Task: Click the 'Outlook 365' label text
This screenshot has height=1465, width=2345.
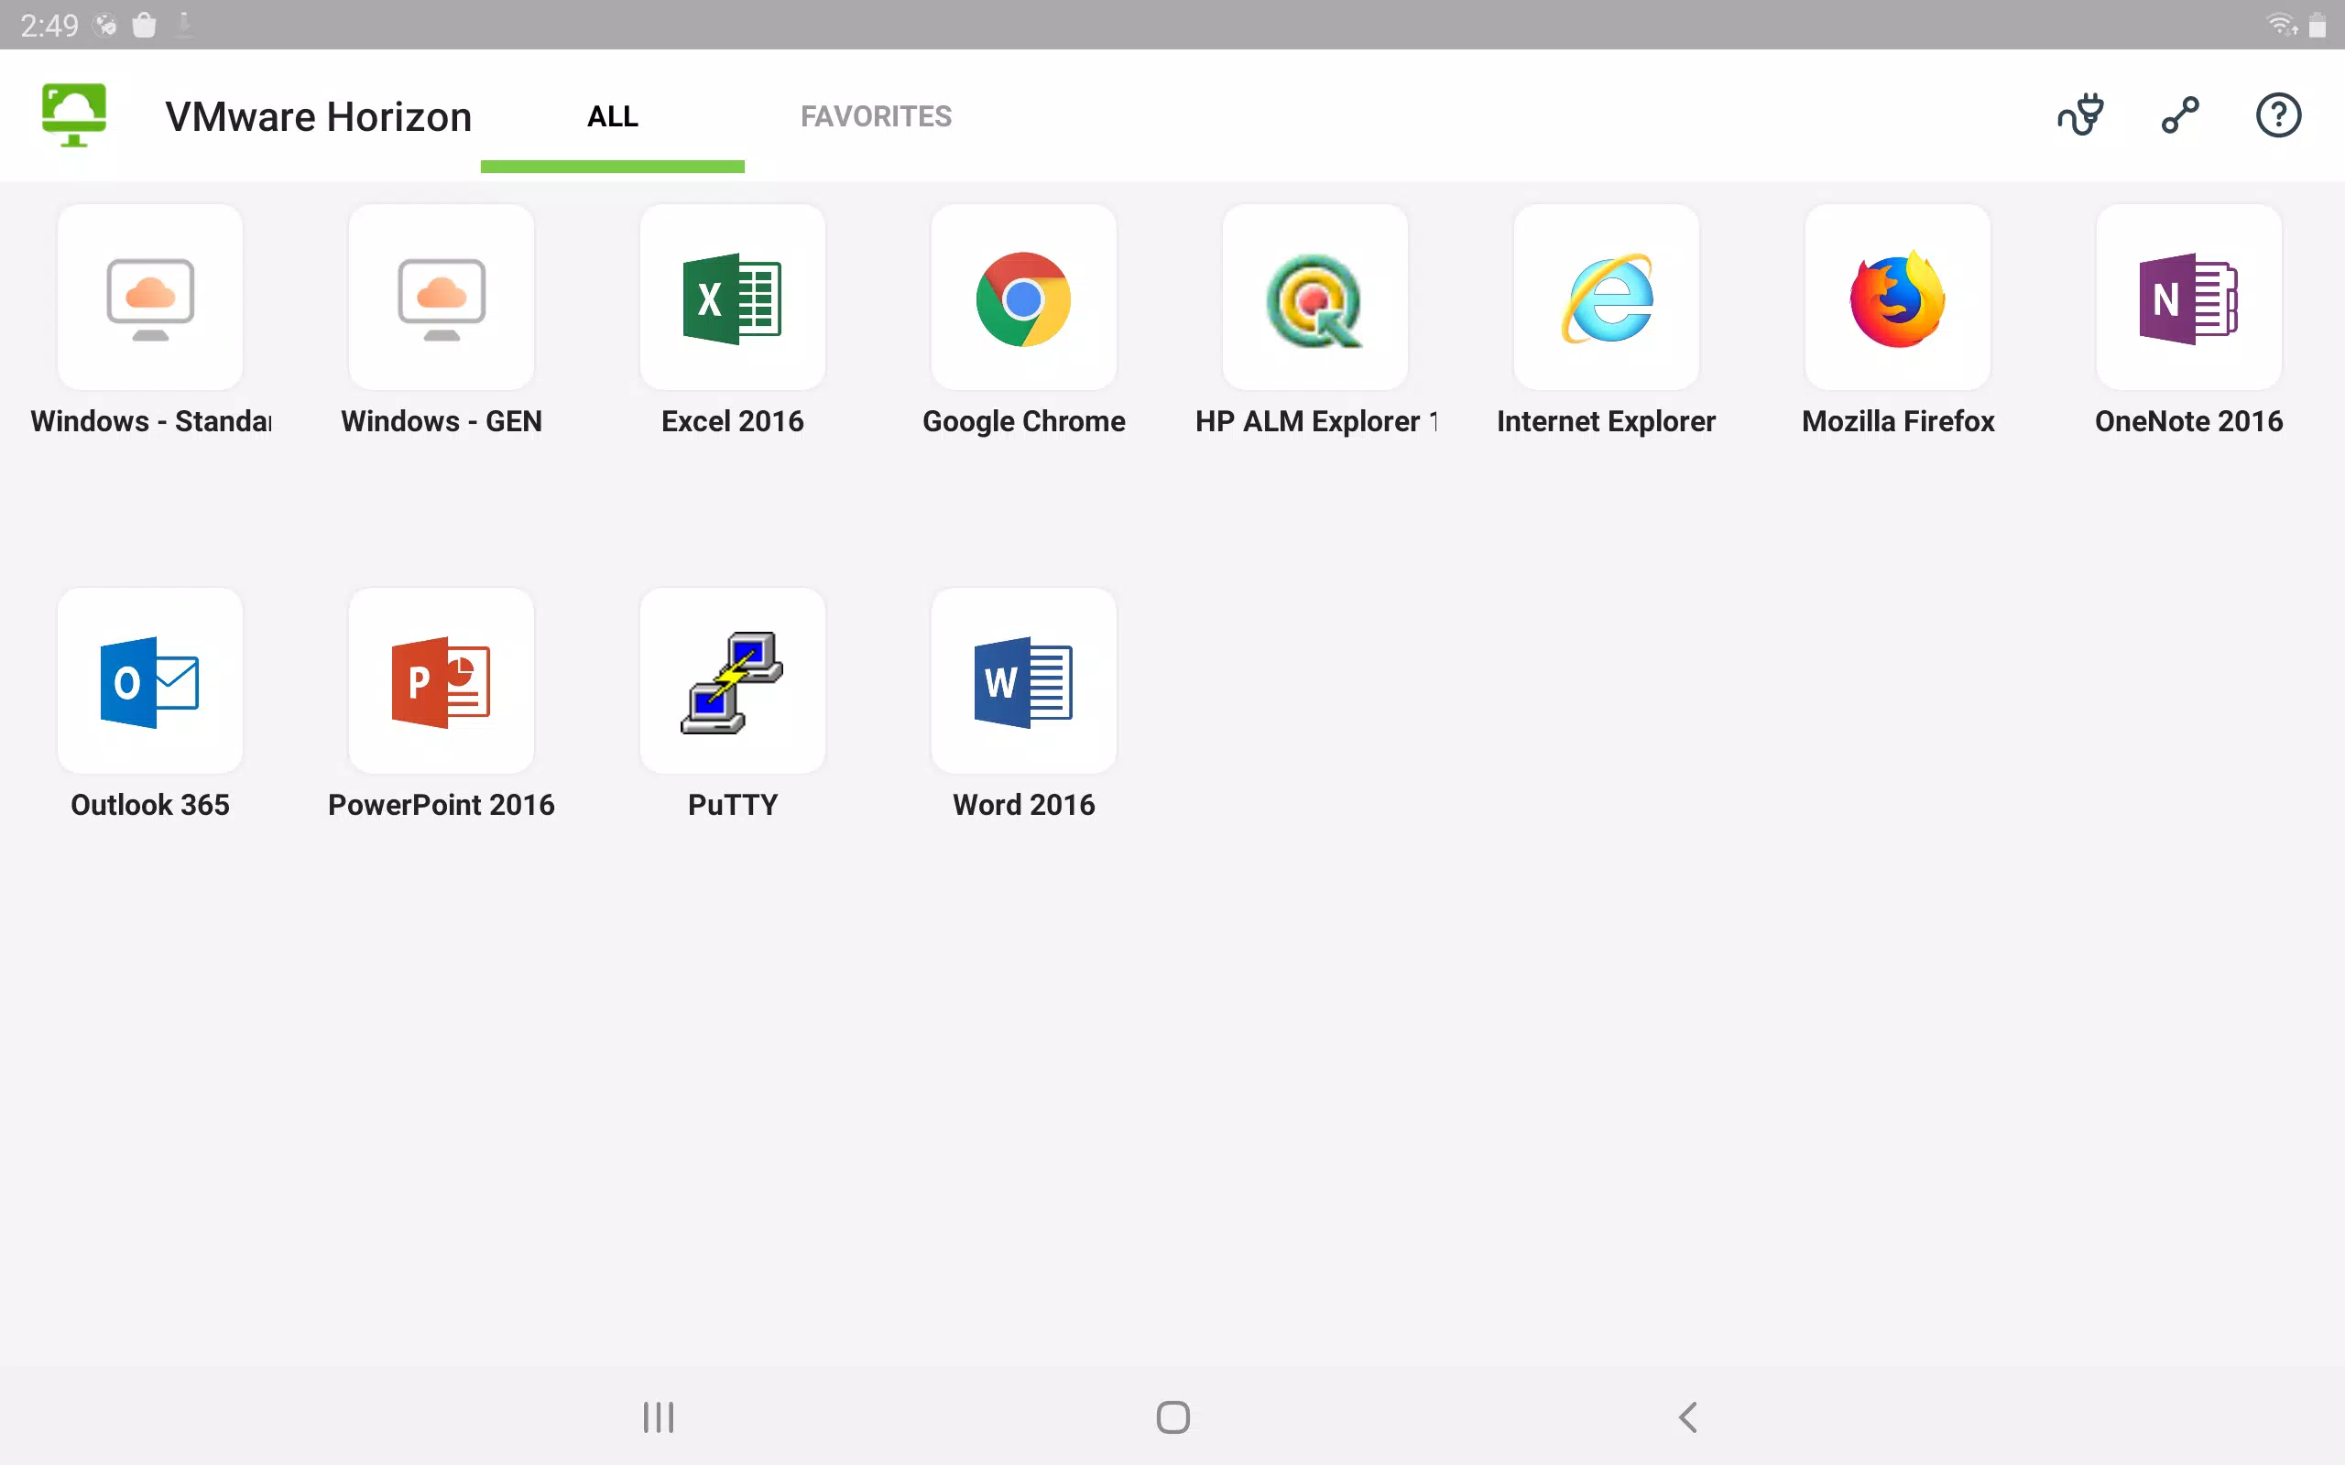Action: (x=150, y=805)
